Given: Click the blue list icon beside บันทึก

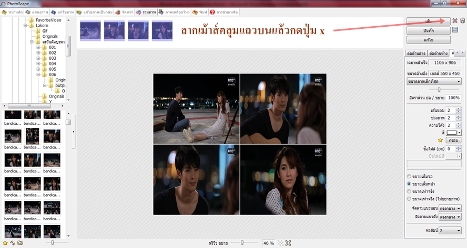Looking at the screenshot, I should 455,30.
